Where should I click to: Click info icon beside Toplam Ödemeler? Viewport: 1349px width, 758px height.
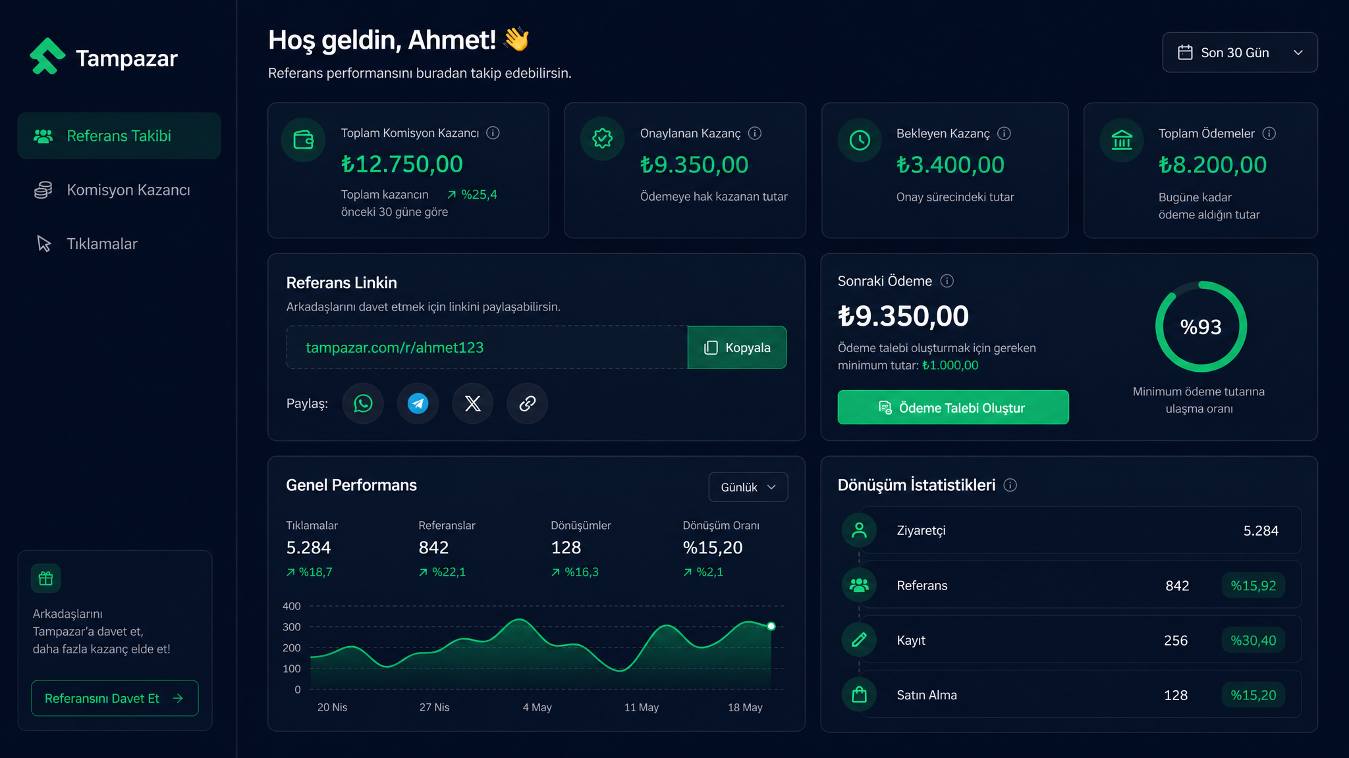(1269, 134)
